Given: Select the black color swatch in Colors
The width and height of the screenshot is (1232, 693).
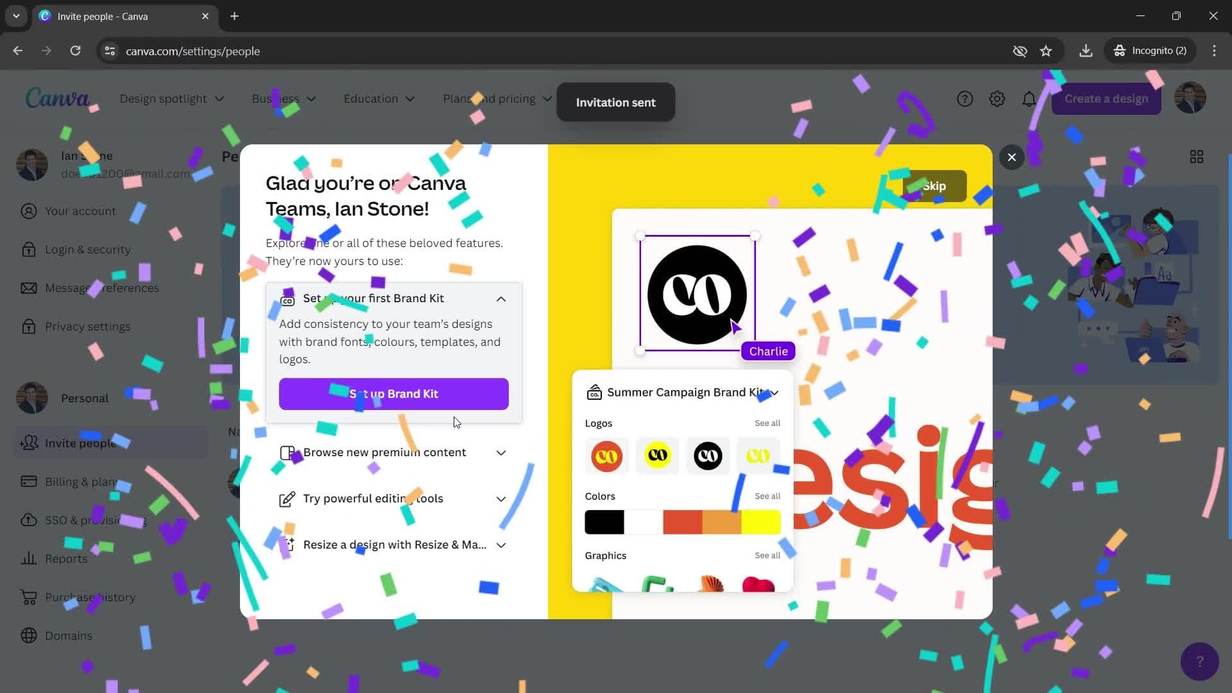Looking at the screenshot, I should 605,522.
